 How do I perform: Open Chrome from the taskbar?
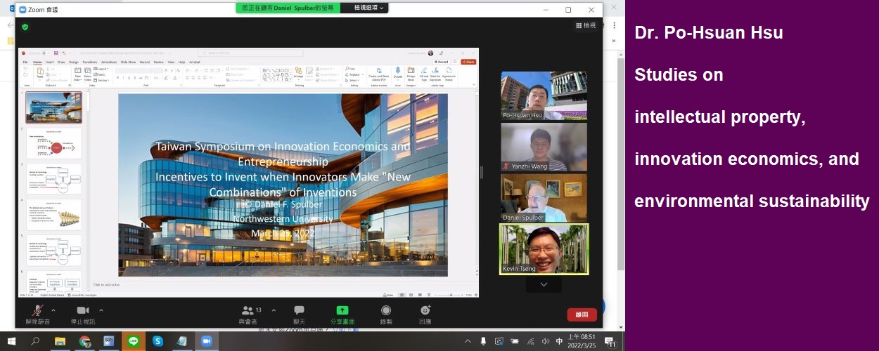pos(84,341)
